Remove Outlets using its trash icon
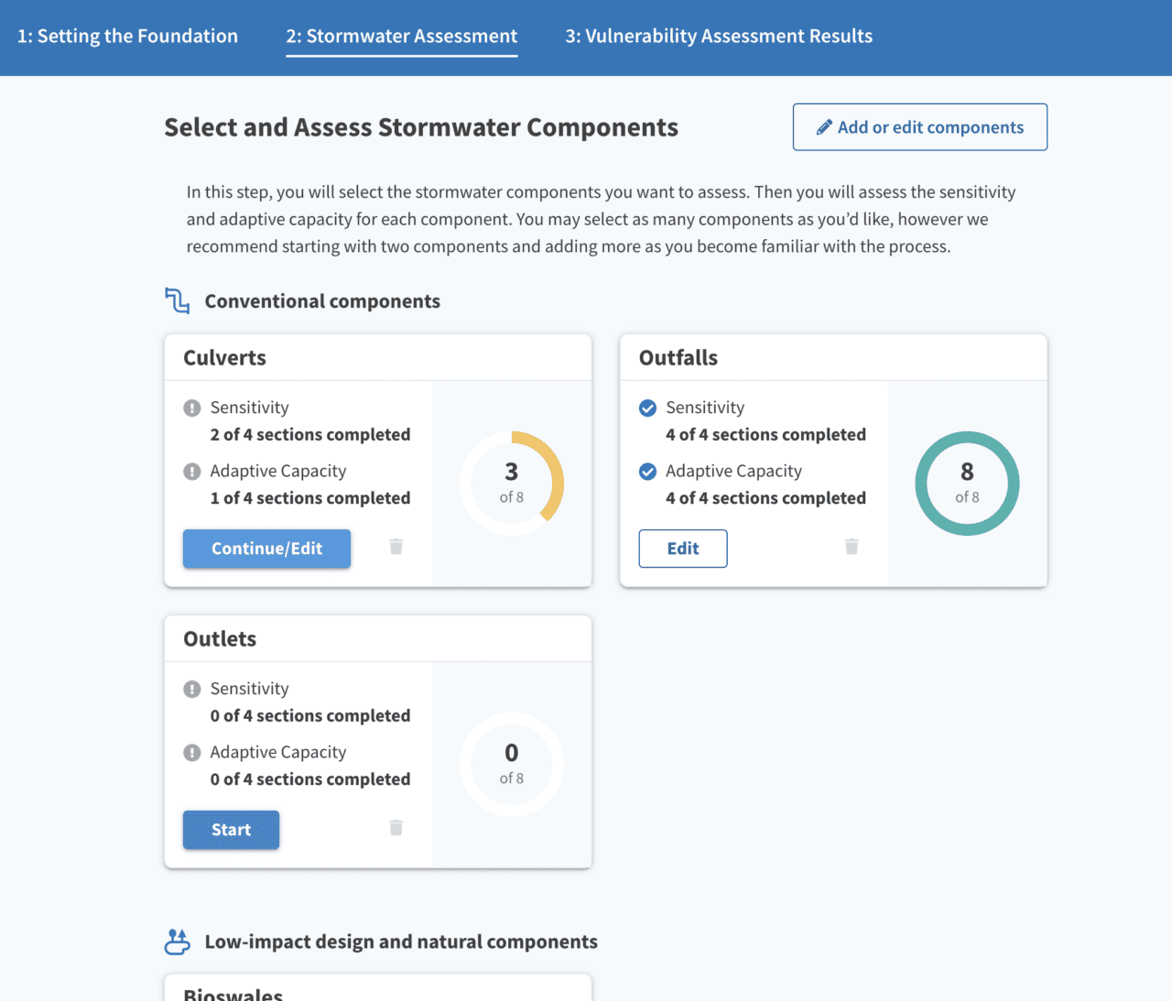 (396, 828)
